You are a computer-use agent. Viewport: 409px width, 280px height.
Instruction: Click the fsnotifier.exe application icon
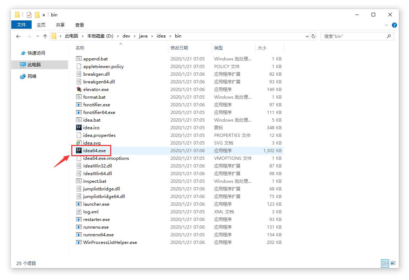click(x=79, y=105)
